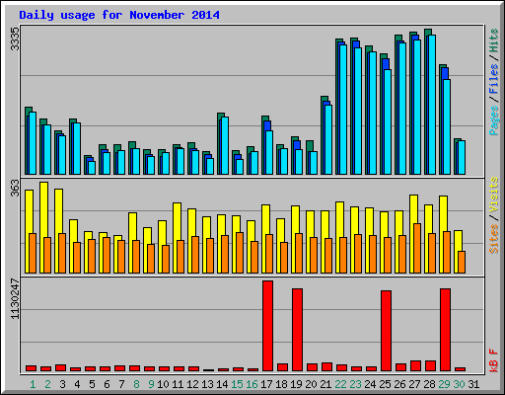Click the day 23 axis label
Viewport: 505px width, 395px height.
coord(355,384)
